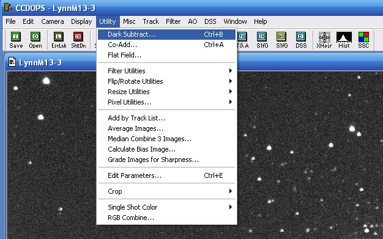Open the Window menu

tap(235, 21)
